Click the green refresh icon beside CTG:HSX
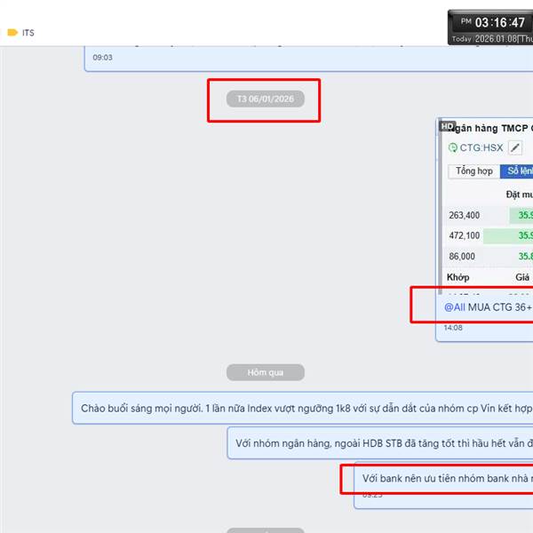This screenshot has width=533, height=533. (x=453, y=147)
